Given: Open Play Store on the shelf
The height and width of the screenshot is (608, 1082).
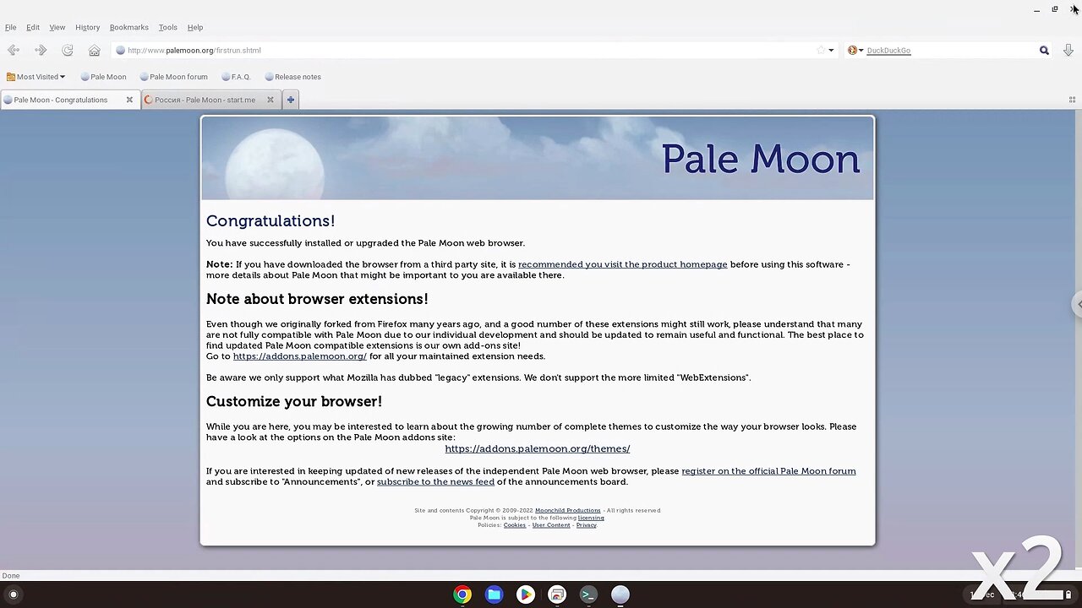Looking at the screenshot, I should (525, 594).
